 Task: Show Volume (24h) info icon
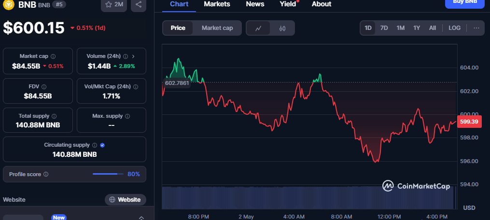126,56
